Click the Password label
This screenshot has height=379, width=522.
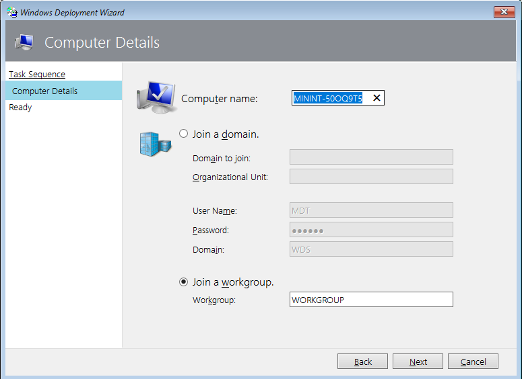(210, 230)
